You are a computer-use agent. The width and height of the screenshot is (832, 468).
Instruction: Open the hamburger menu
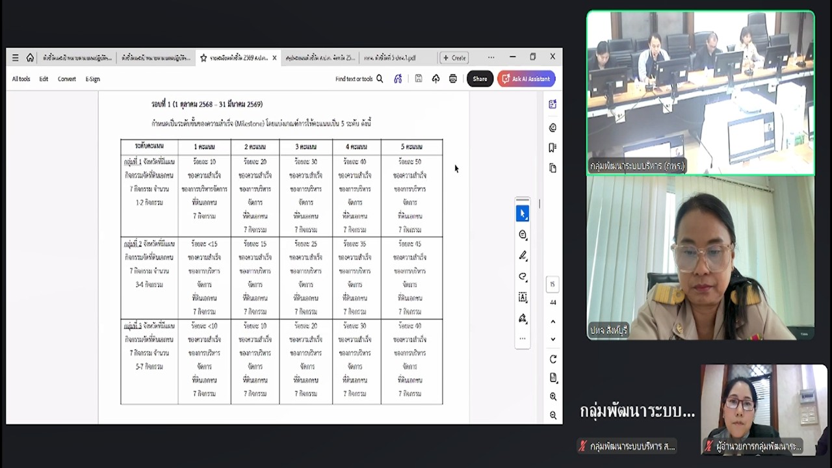click(16, 58)
